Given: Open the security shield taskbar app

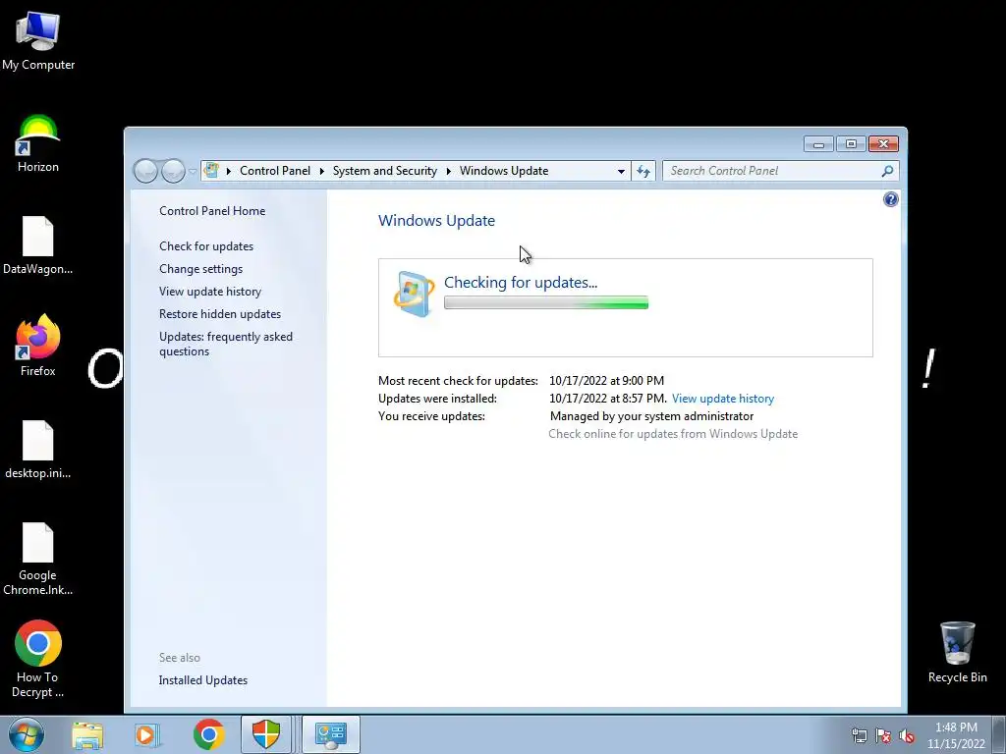Looking at the screenshot, I should [266, 734].
